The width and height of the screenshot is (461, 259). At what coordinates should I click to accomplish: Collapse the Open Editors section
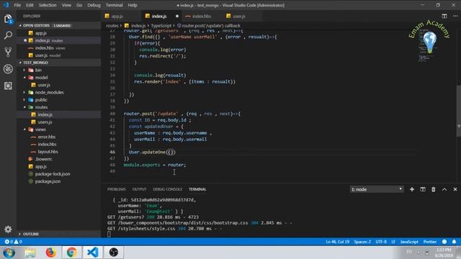pyautogui.click(x=59, y=26)
